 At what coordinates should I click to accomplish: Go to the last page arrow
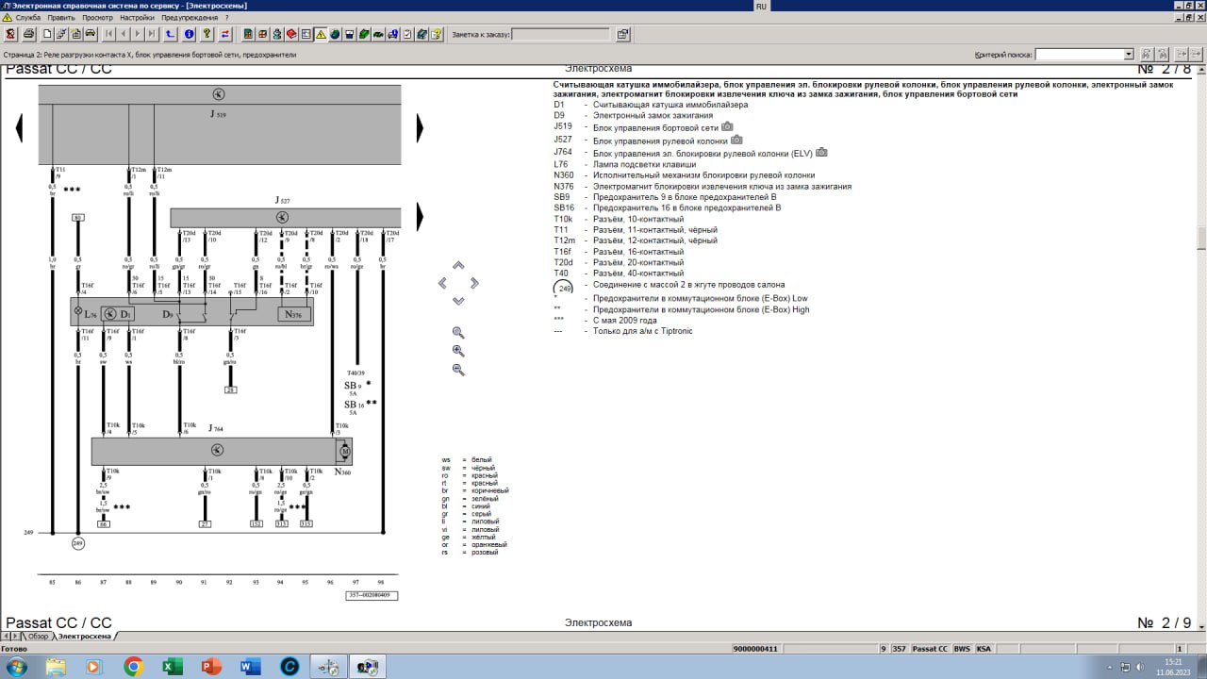click(x=152, y=35)
